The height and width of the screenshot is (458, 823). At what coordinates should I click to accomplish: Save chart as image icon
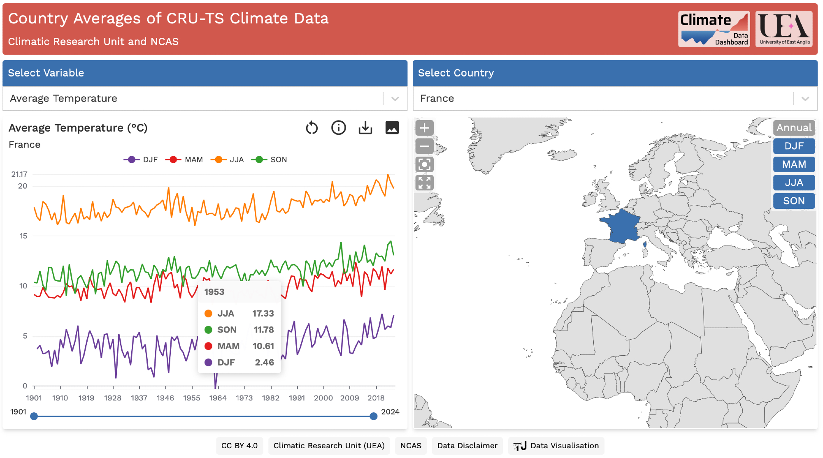(x=392, y=128)
